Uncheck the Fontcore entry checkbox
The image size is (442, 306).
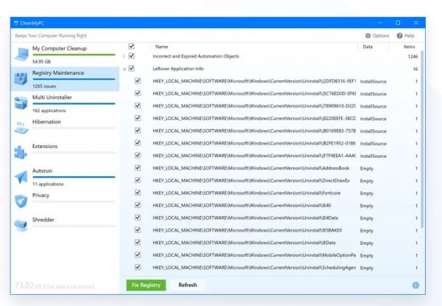tap(138, 192)
